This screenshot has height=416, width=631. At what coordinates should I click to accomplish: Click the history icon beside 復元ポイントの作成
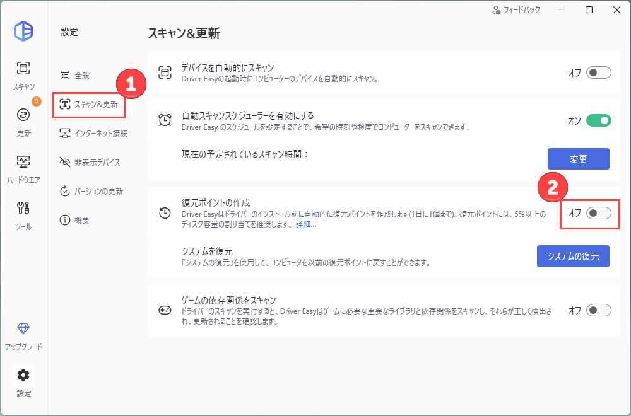pos(165,212)
